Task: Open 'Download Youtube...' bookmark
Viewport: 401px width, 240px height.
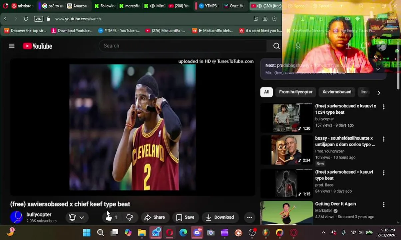Action: 72,31
